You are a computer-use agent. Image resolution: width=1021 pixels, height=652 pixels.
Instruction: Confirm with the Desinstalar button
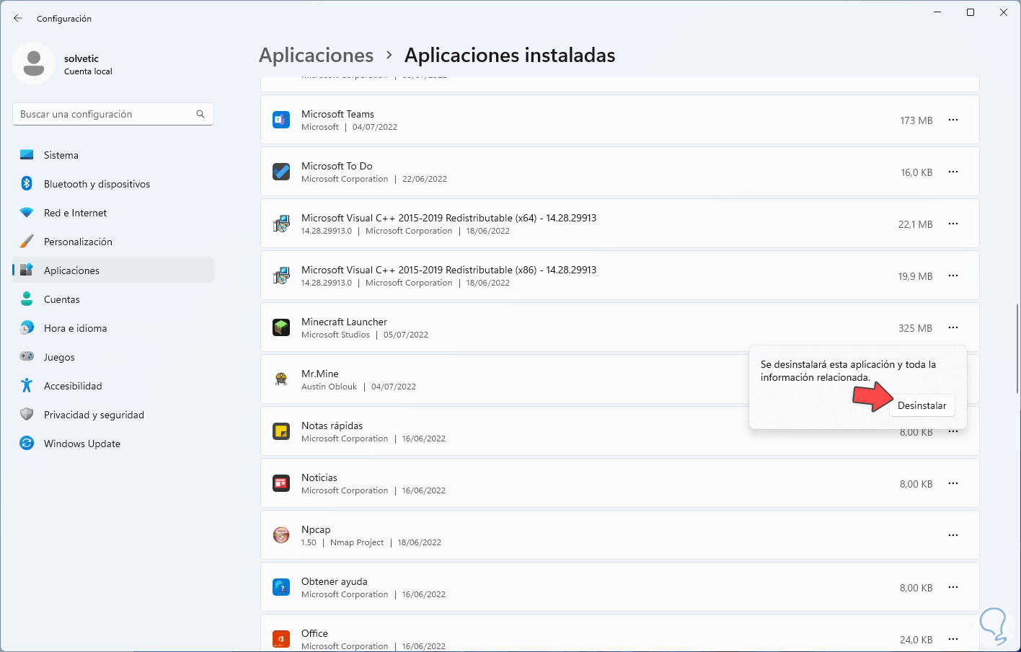tap(921, 405)
